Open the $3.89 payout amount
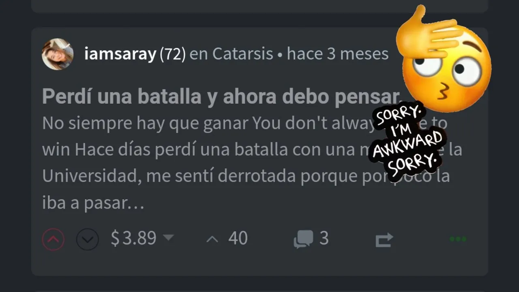The image size is (519, 292). pos(133,238)
